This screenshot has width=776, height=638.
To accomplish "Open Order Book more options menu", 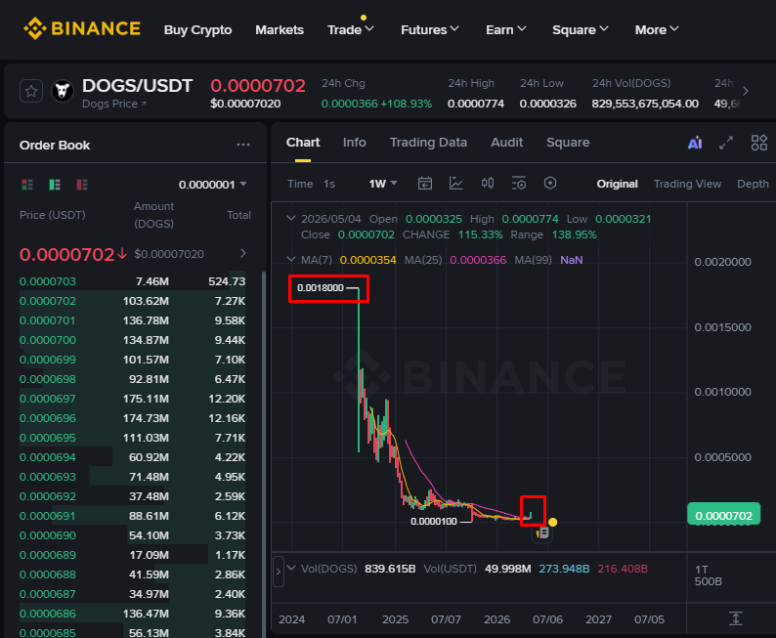I will (243, 145).
